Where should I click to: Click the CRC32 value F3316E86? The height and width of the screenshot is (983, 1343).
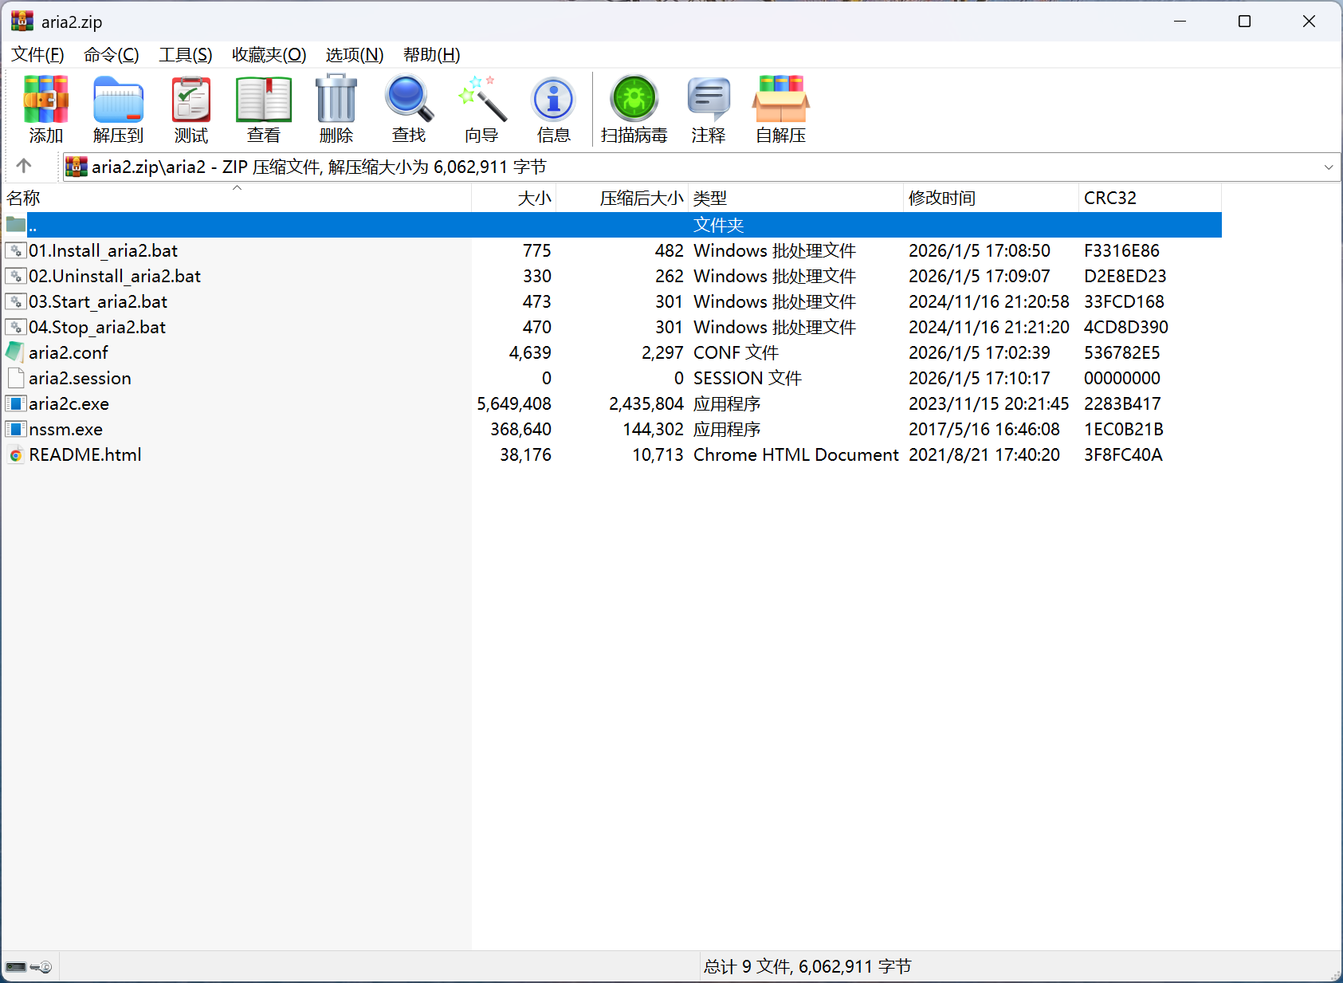click(x=1121, y=250)
